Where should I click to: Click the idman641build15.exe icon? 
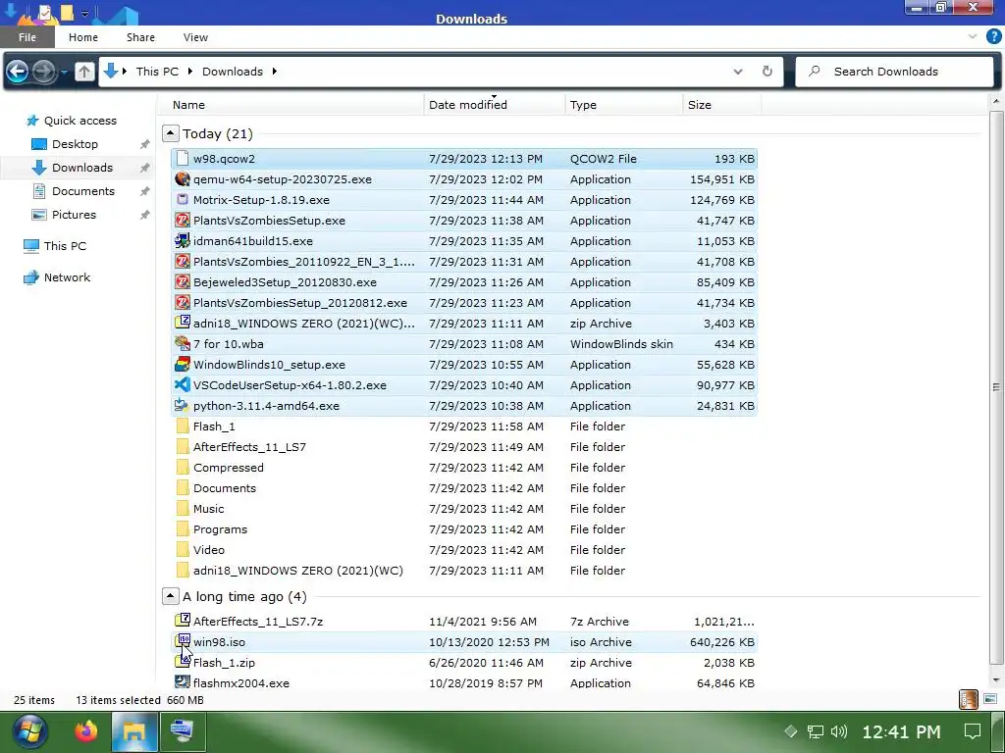tap(182, 241)
